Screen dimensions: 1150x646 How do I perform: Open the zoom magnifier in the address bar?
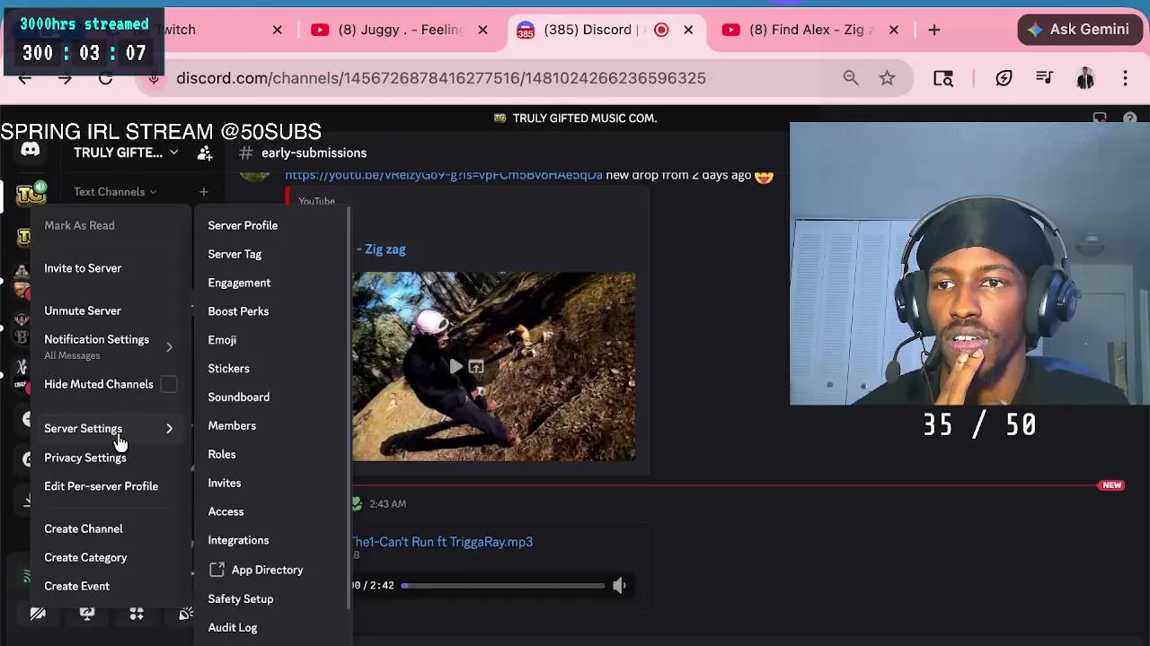(851, 78)
